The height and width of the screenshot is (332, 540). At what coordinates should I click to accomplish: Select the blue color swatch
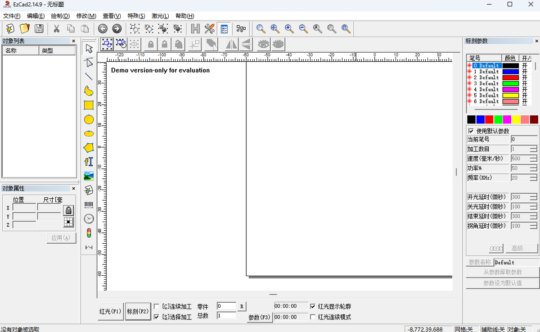(x=480, y=119)
